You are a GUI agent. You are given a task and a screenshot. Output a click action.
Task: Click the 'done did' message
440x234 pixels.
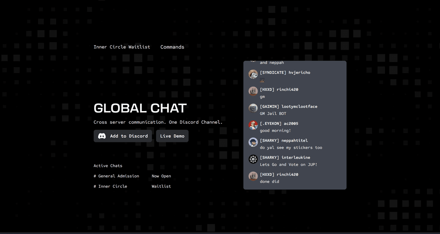click(269, 182)
